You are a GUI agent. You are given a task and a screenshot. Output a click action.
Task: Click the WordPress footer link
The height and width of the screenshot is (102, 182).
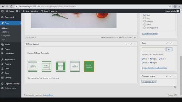(49, 95)
